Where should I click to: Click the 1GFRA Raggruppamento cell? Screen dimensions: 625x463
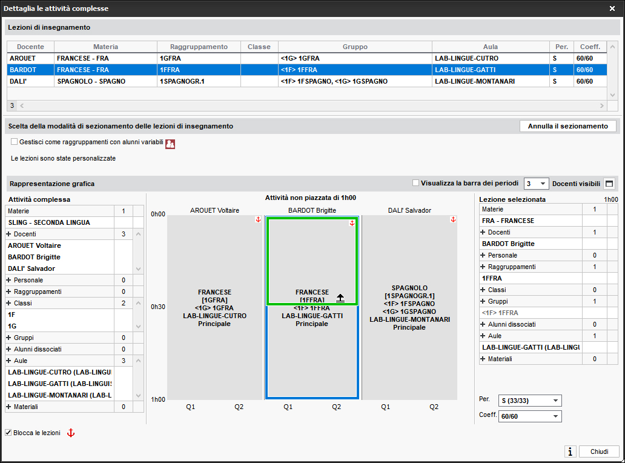coord(199,58)
